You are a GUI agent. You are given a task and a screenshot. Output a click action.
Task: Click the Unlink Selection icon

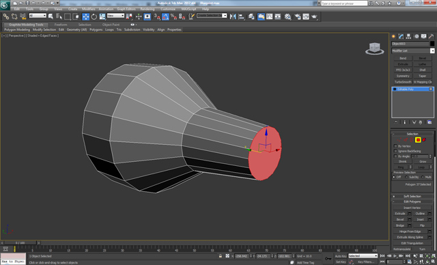click(x=14, y=16)
